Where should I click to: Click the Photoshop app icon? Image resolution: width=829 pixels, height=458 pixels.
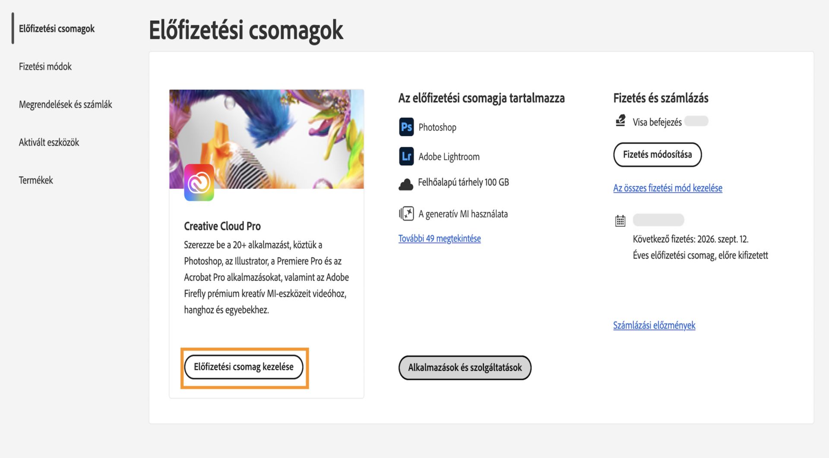[x=406, y=127]
